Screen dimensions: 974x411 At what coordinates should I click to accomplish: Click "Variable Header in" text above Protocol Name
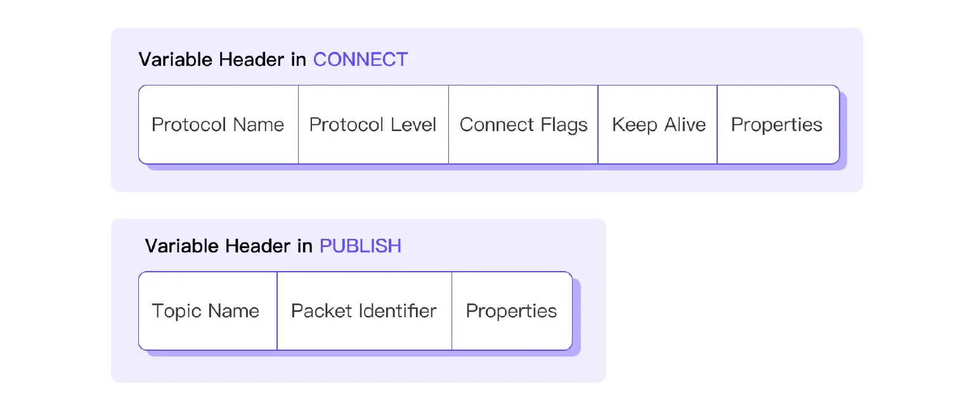pos(223,60)
